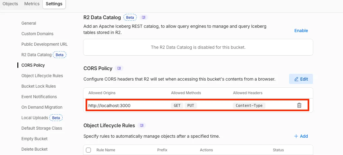Click the Prefix column header
The height and width of the screenshot is (155, 343).
[x=162, y=150]
